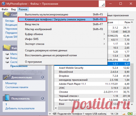
Task: Open Монитор link
Action: 11,83
